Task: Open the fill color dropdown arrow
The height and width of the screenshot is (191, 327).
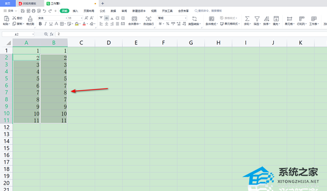Action: pyautogui.click(x=80, y=24)
